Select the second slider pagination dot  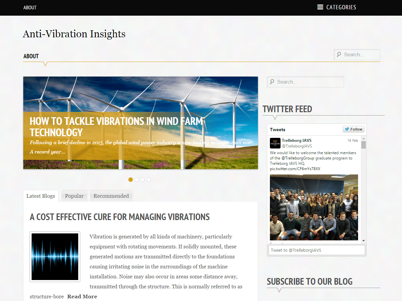tap(136, 179)
